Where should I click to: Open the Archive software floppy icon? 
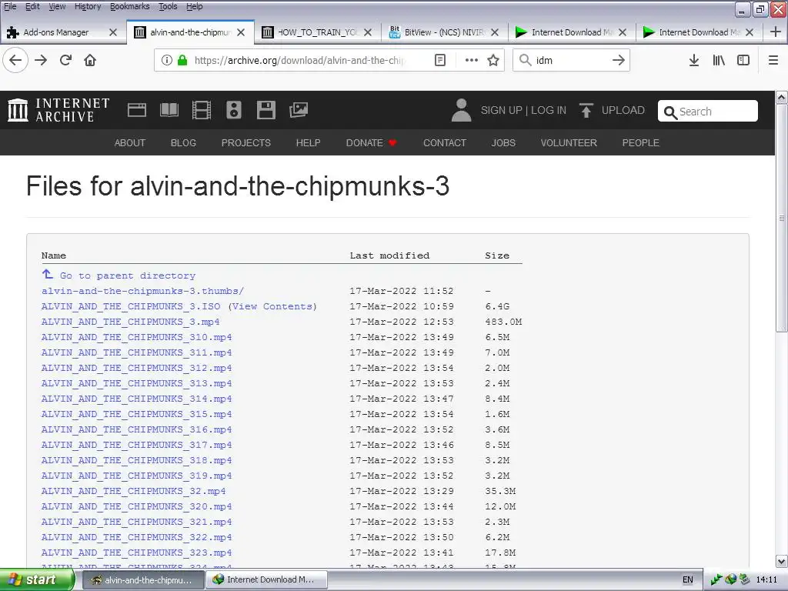(x=265, y=110)
